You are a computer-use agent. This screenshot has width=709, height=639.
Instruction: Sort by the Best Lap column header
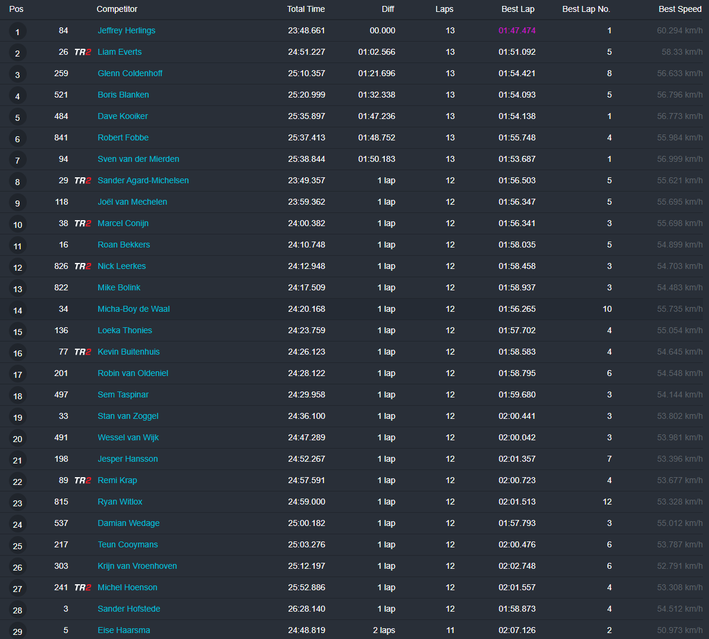coord(517,9)
